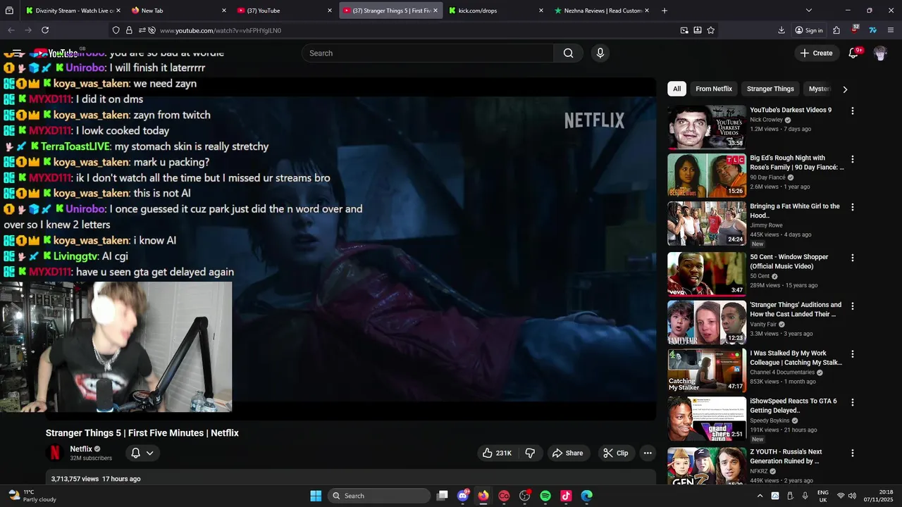Open YouTube notifications bell 9+

853,53
